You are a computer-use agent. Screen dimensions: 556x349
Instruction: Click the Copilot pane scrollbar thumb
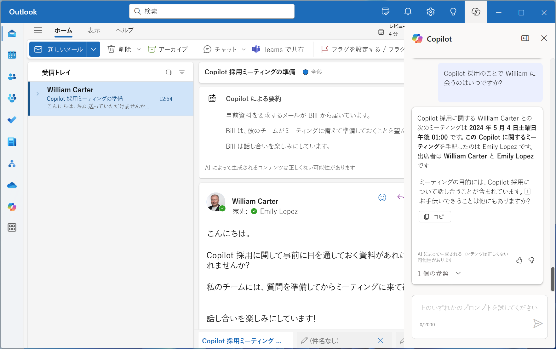(553, 279)
